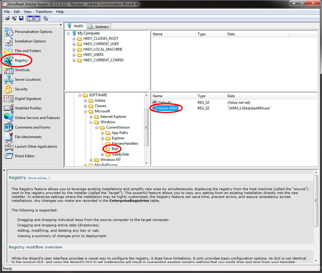Click the target tree scrollbar up arrow
The image size is (322, 273).
pyautogui.click(x=146, y=95)
